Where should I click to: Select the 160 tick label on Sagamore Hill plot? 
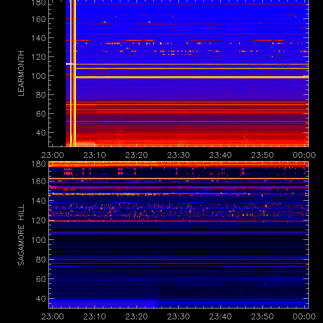(x=38, y=181)
